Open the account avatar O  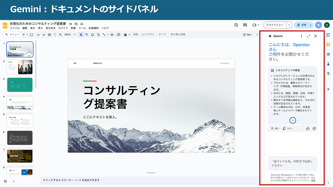point(327,25)
